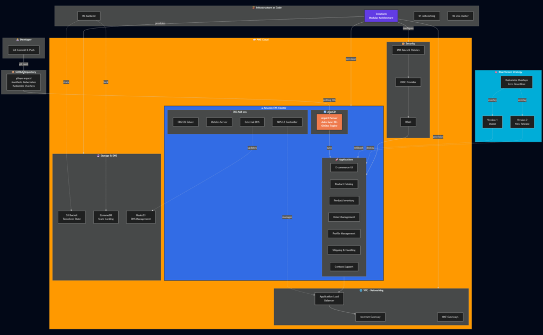Click the GitHub Repository header icon
543x335 pixels.
pyautogui.click(x=13, y=71)
